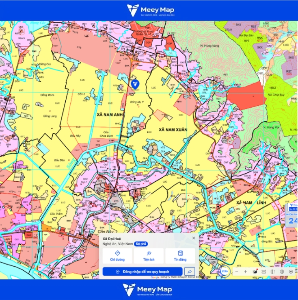The width and height of the screenshot is (298, 300).
Task: Click the Núi Chóp Buy label
Action: 276,95
